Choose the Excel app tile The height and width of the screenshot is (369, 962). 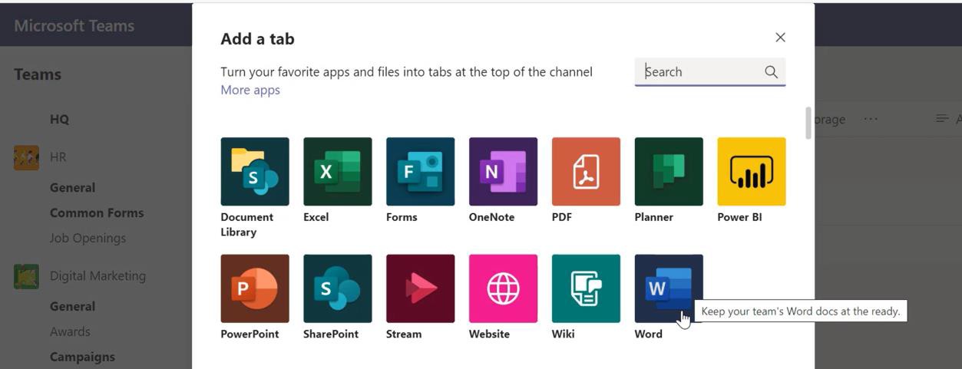(x=338, y=172)
